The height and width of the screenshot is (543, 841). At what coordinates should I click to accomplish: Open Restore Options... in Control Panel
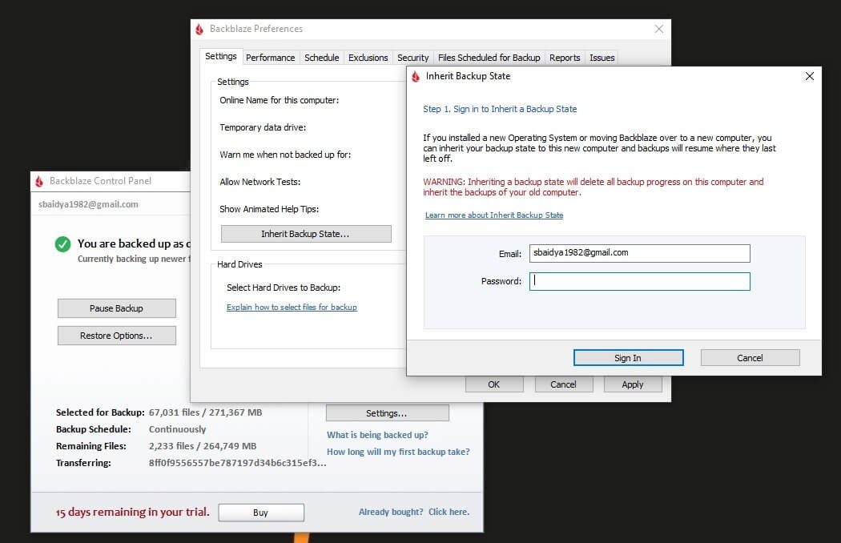click(x=116, y=336)
